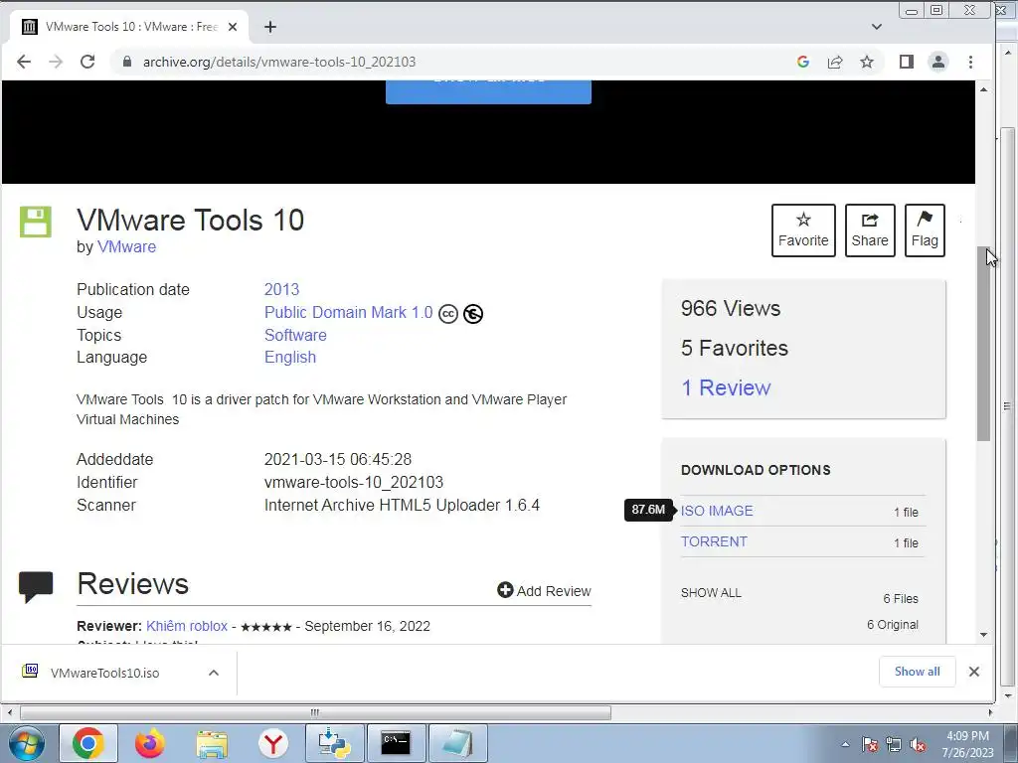Close the downloads bar
Screen dimensions: 1018x763
click(974, 672)
